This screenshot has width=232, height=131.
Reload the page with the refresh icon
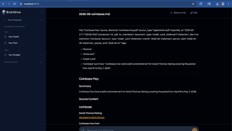point(14,4)
